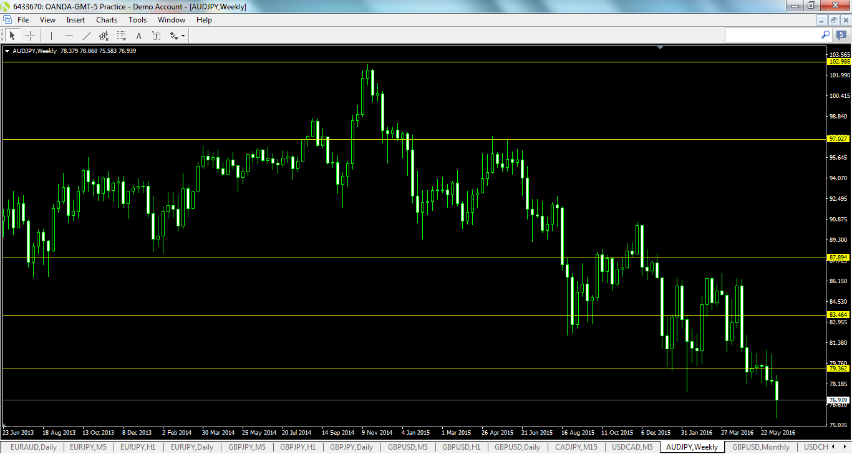
Task: Insert an Equidistant Channel
Action: coord(104,36)
